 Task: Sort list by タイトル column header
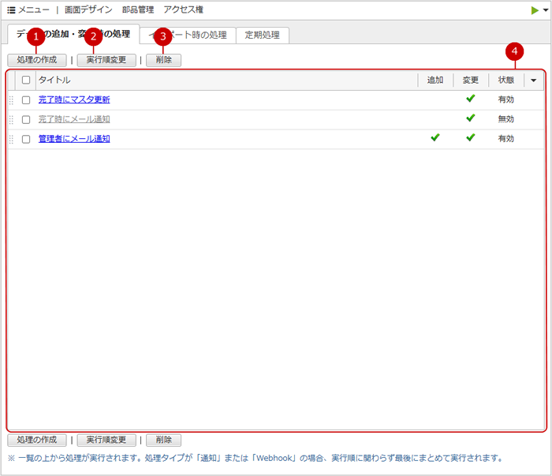[55, 81]
